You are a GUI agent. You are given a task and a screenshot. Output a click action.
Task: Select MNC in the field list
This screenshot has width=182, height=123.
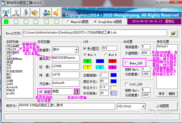pyautogui.click(x=9, y=78)
